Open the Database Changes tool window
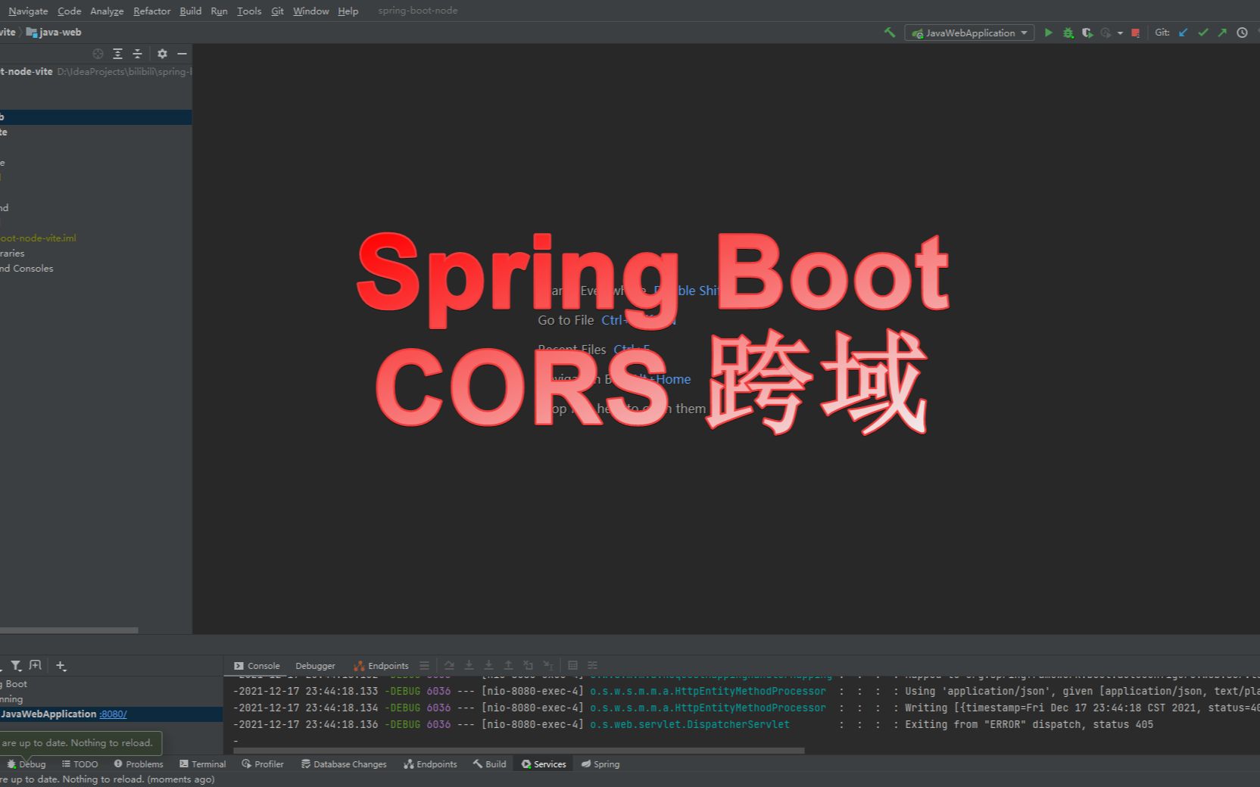This screenshot has height=787, width=1260. (343, 764)
